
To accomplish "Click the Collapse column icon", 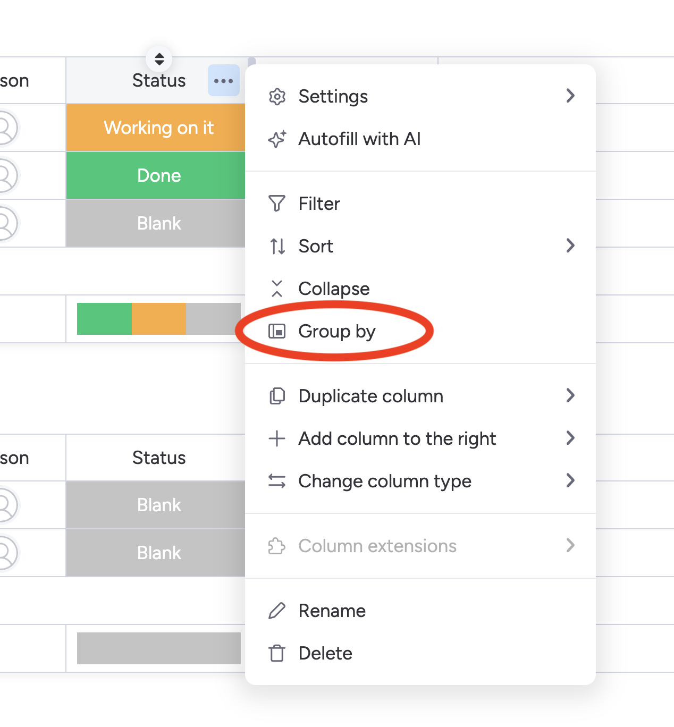I will pyautogui.click(x=277, y=289).
